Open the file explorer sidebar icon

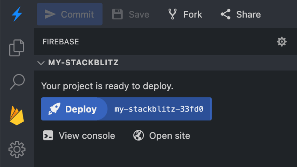[x=17, y=48]
